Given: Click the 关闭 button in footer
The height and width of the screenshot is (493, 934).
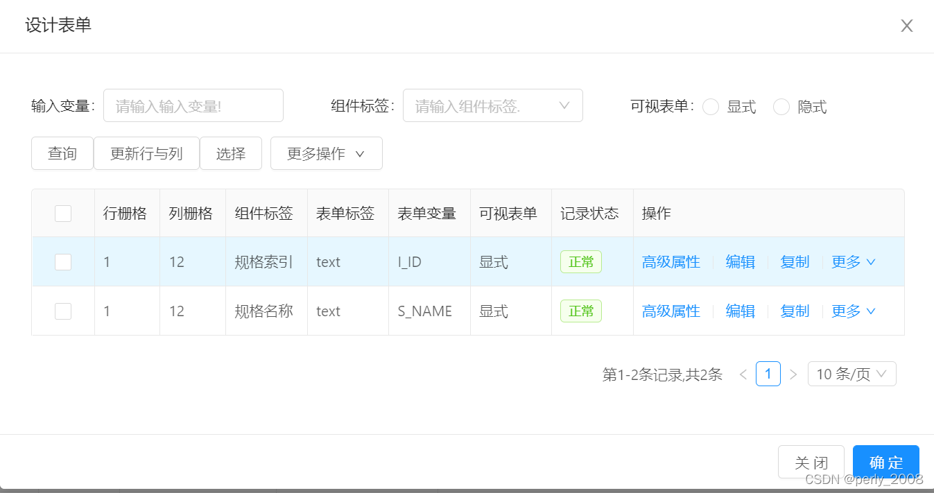Looking at the screenshot, I should pyautogui.click(x=811, y=462).
